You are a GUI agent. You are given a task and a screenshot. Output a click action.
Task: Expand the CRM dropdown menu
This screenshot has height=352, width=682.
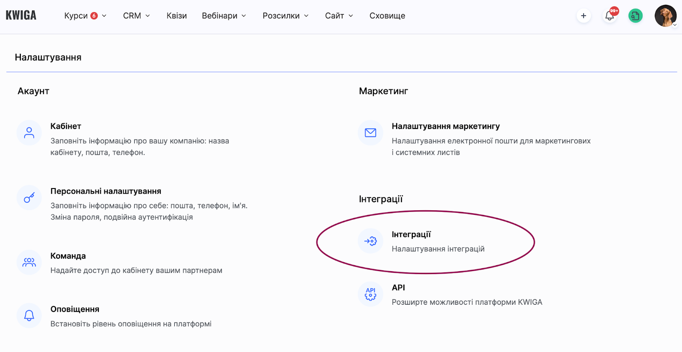[136, 16]
